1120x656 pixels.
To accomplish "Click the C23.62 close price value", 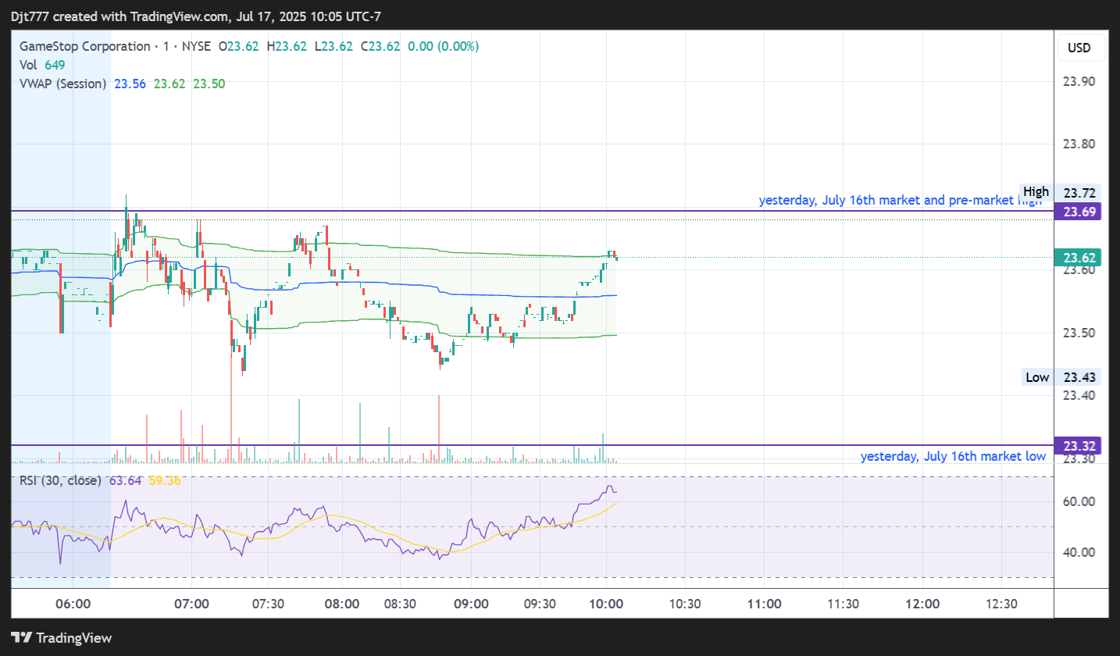I will click(x=380, y=46).
